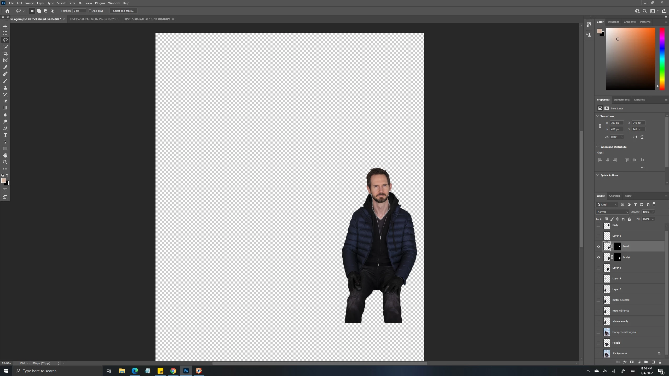This screenshot has width=669, height=376.
Task: Open the layer Kind filter dropdown
Action: tap(607, 205)
